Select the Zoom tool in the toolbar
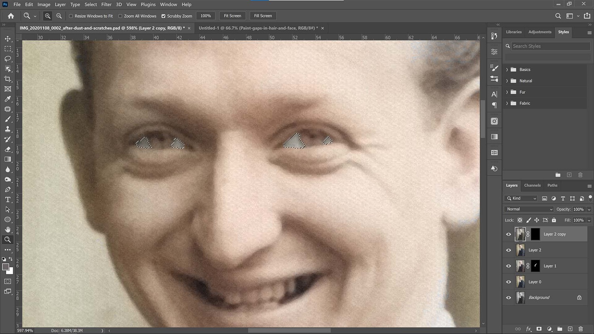Image resolution: width=594 pixels, height=334 pixels. tap(8, 239)
